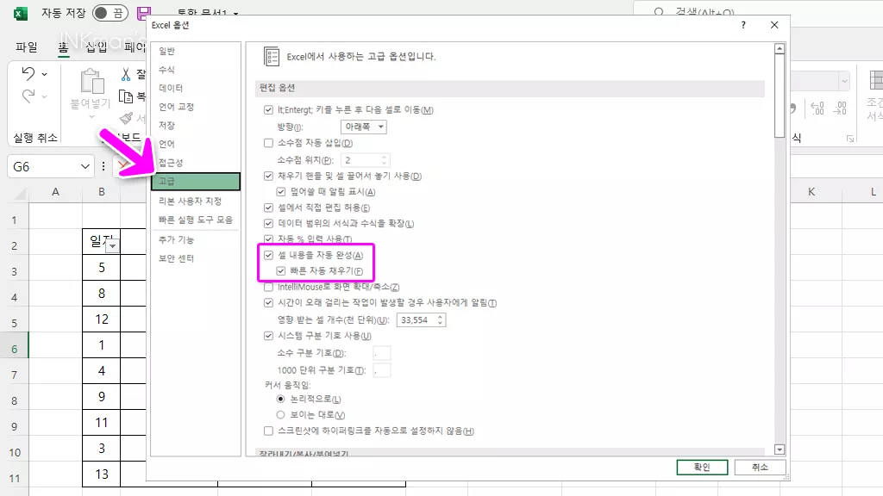
Task: Click the Format Painter brush icon
Action: (126, 118)
